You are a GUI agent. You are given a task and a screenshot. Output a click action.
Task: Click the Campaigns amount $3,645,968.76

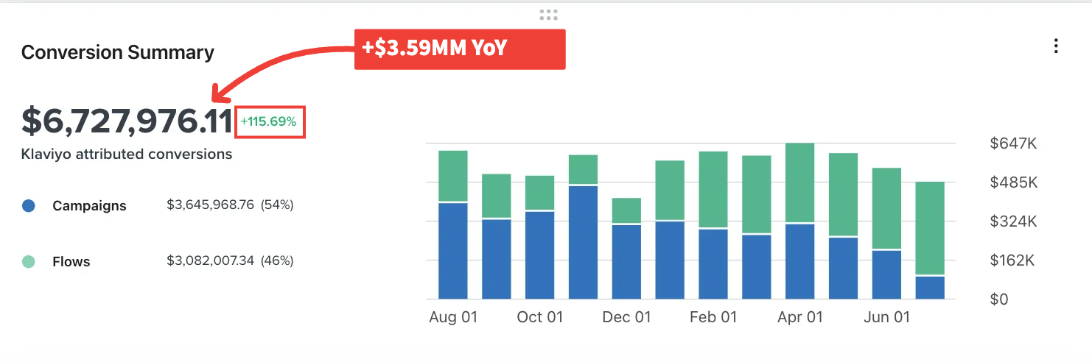211,205
